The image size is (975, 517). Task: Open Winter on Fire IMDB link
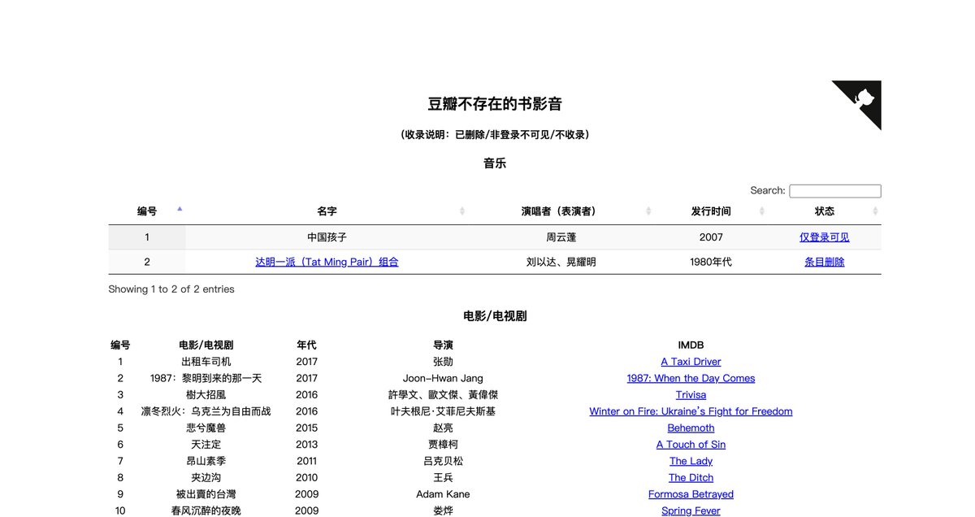tap(691, 411)
